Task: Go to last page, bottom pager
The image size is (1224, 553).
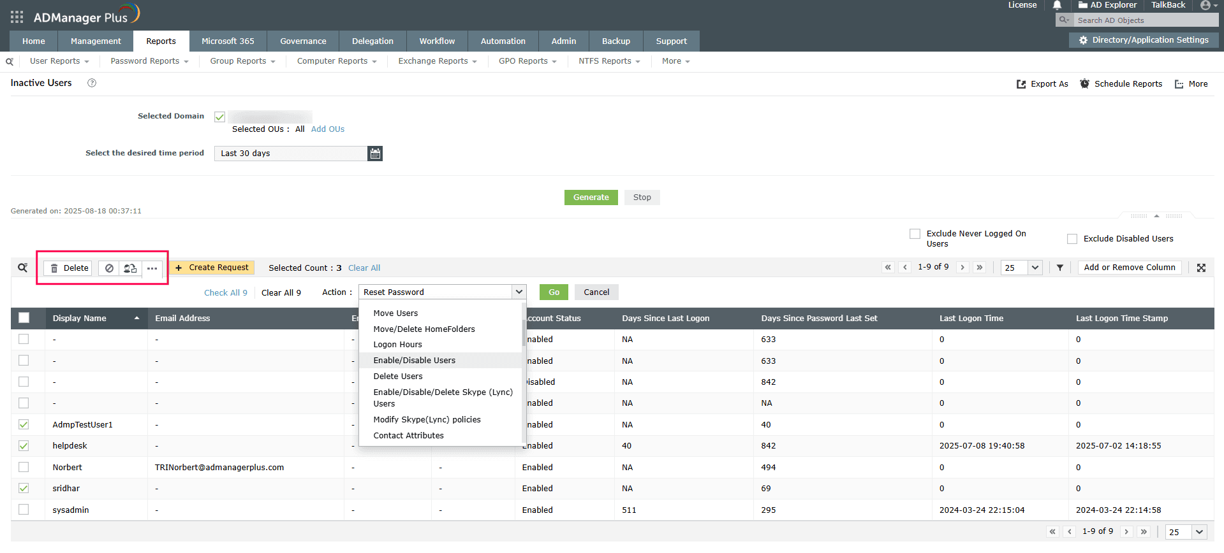Action: 1144,531
